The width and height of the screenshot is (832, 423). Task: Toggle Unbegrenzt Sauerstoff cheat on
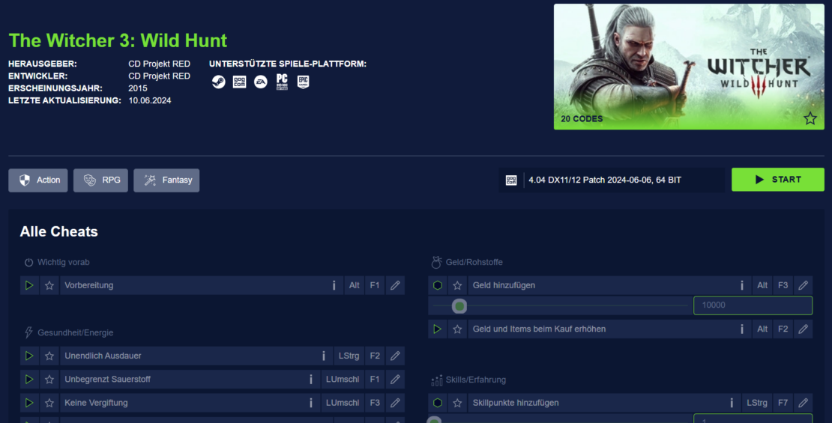29,379
